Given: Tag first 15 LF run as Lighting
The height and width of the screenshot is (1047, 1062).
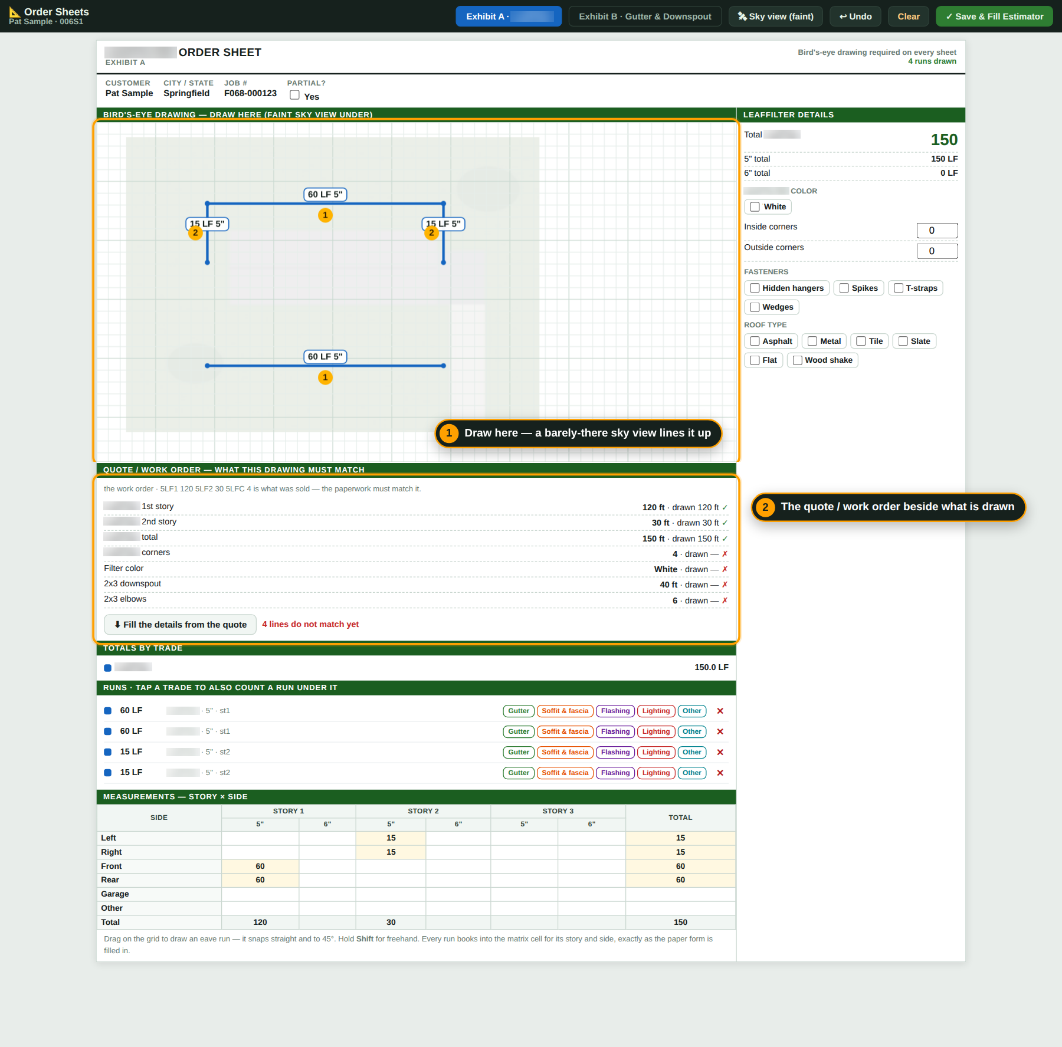Looking at the screenshot, I should point(656,752).
